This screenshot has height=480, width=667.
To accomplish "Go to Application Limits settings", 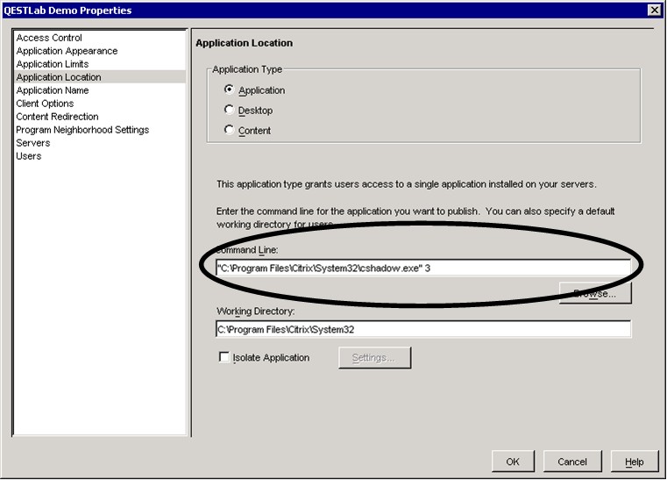I will click(x=52, y=64).
